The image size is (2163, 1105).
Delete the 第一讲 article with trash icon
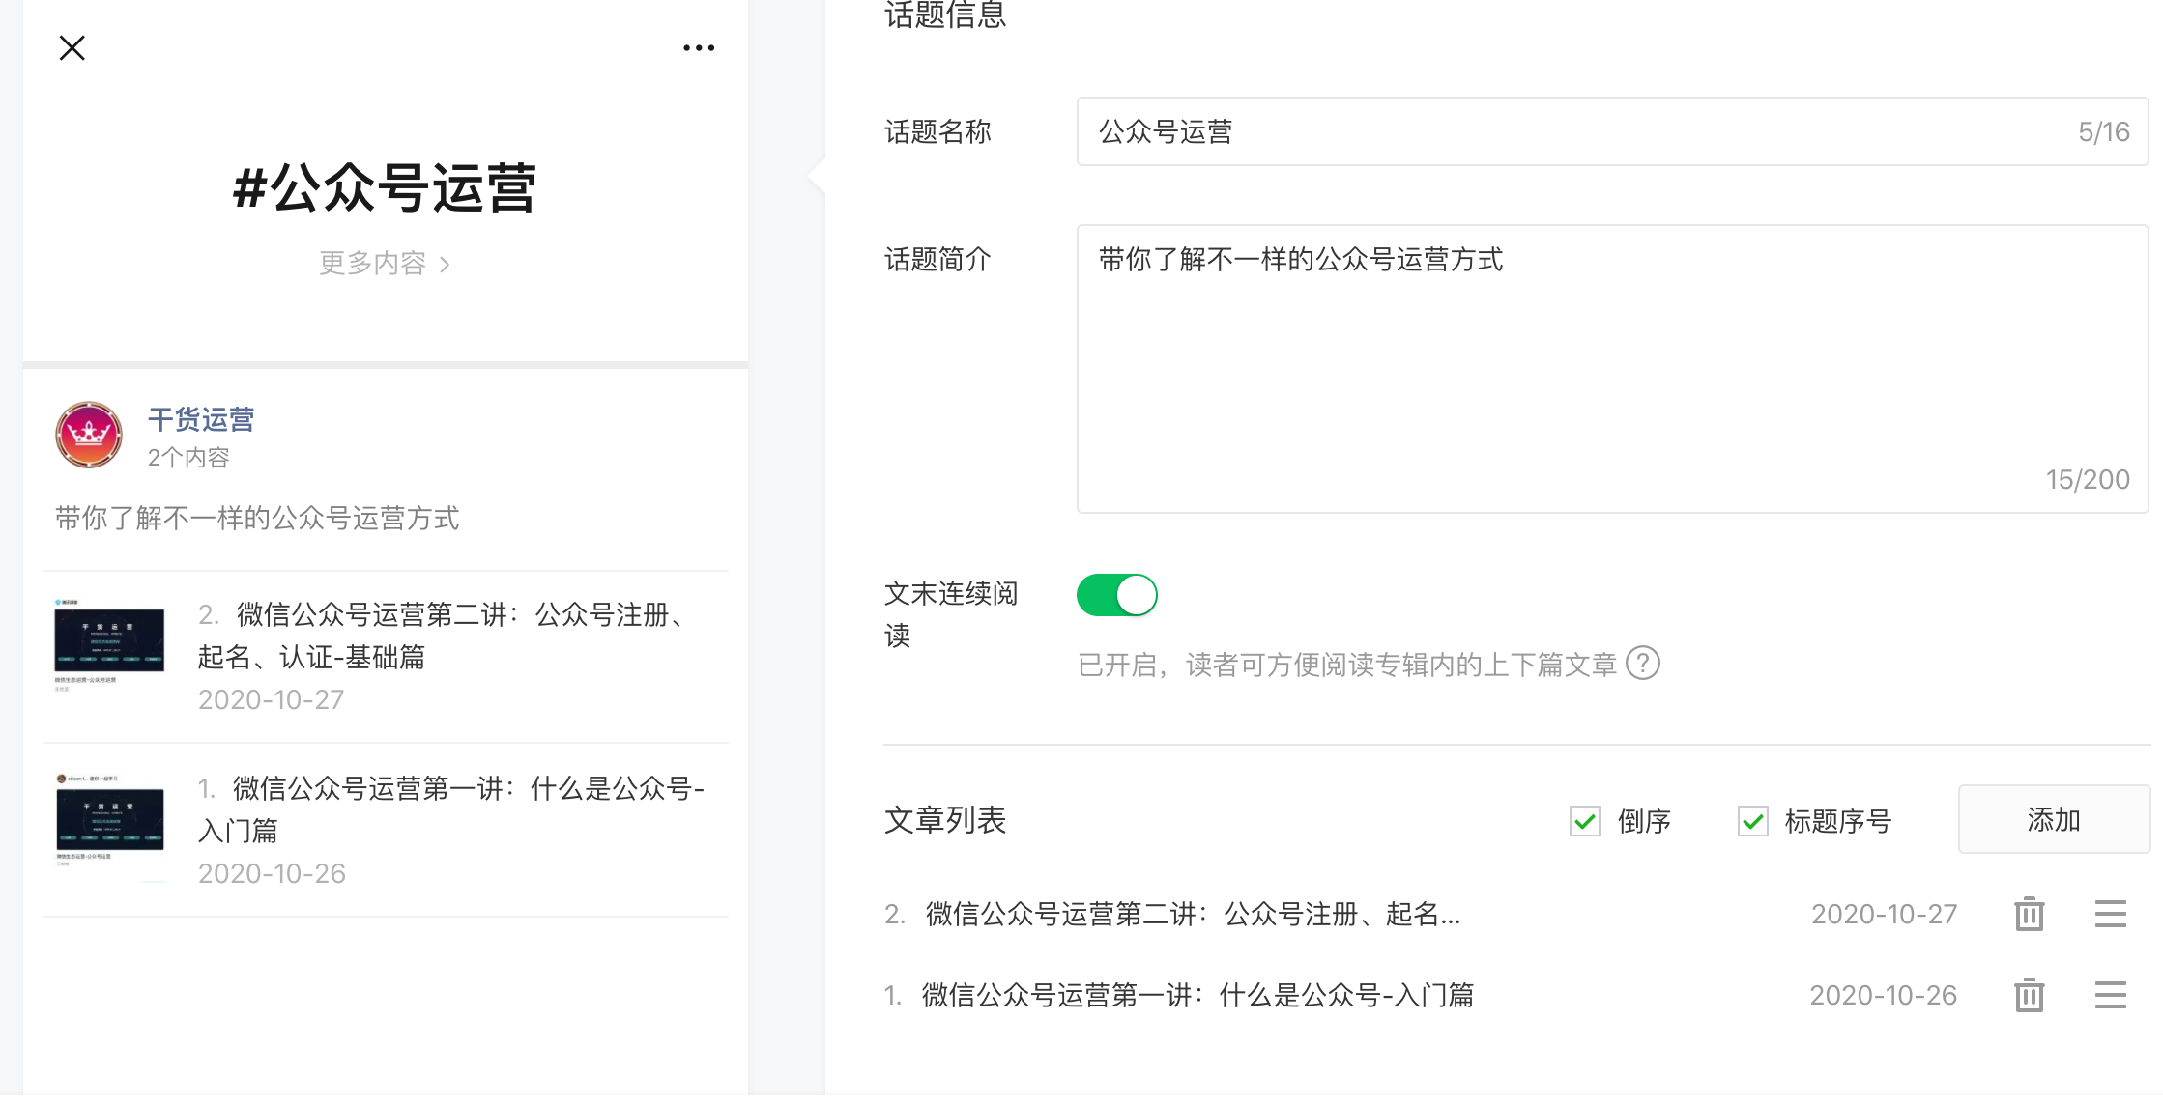2029,995
